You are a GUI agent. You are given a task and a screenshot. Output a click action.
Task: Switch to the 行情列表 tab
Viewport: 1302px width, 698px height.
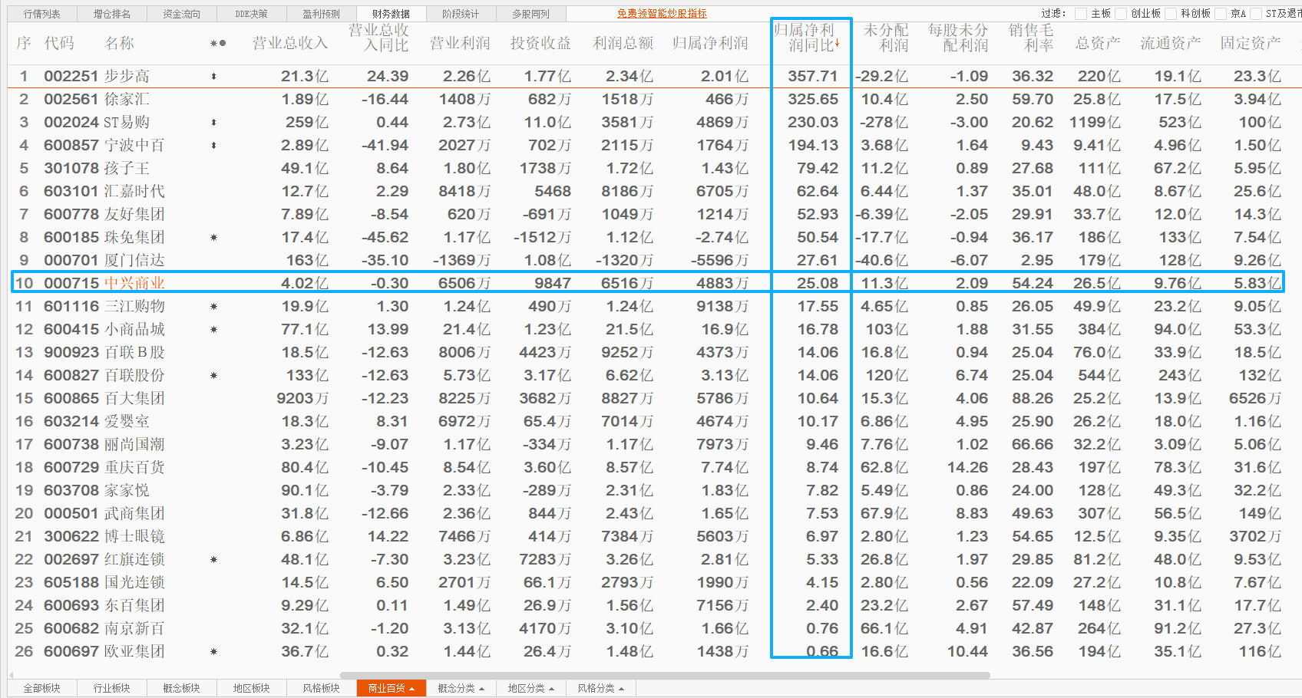41,14
